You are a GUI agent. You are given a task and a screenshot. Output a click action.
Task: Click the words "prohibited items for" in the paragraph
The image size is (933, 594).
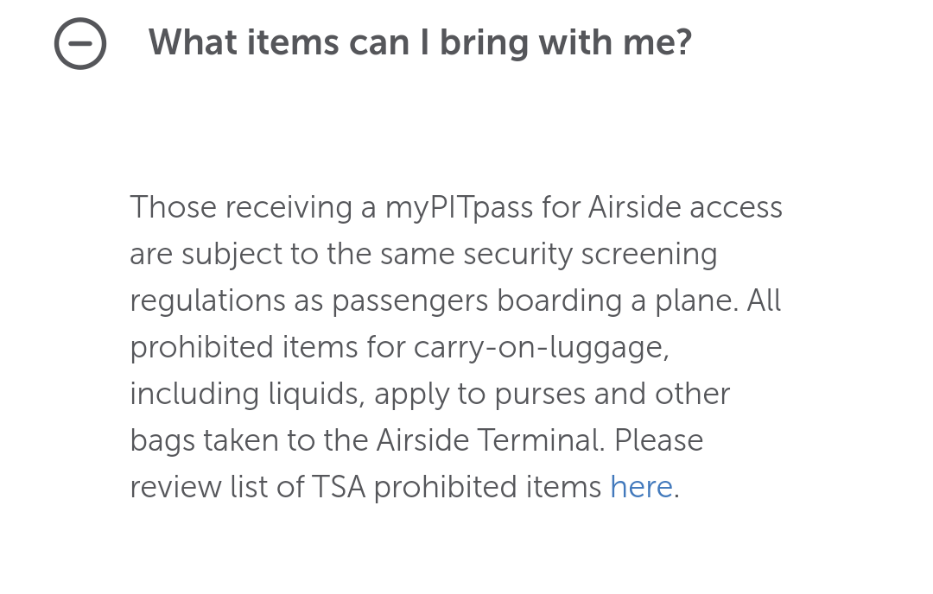(268, 347)
